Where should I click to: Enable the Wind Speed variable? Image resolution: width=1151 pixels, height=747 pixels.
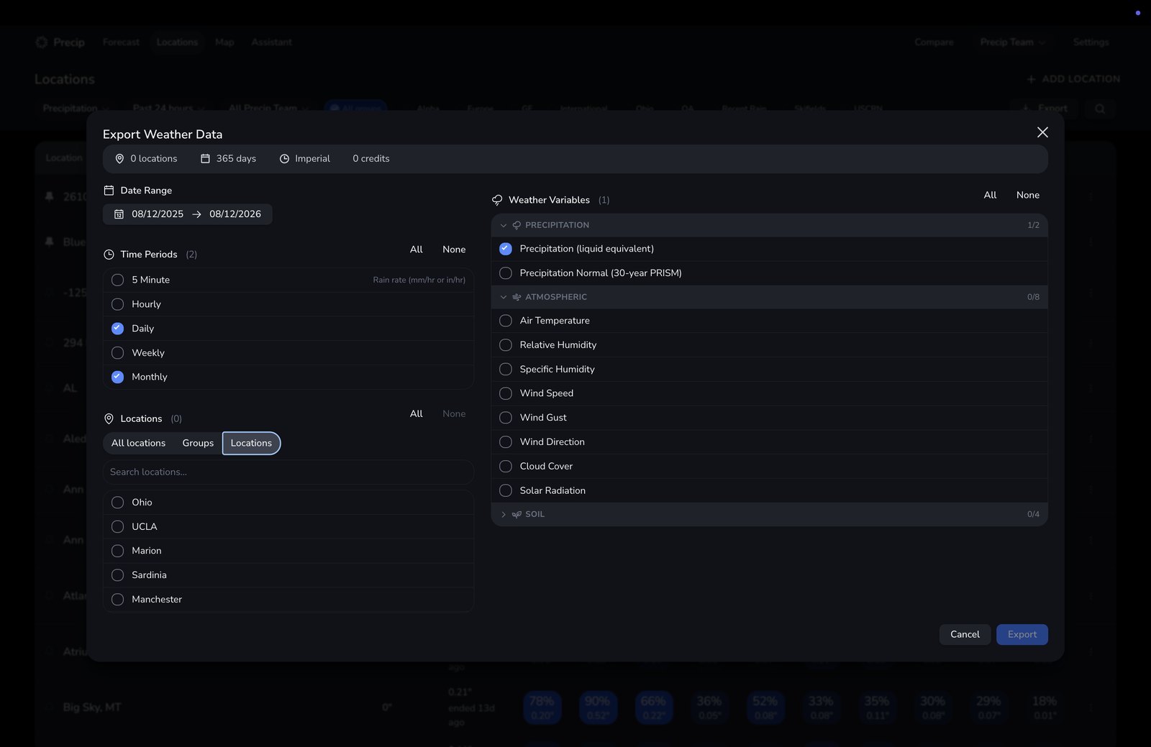point(506,393)
